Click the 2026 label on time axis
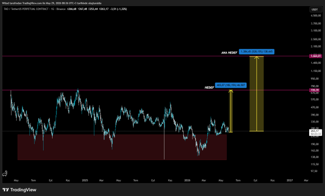 (x=187, y=181)
